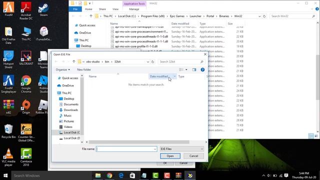Select Local Disk (C:) in dialog navigation
The height and width of the screenshot is (180, 320).
[x=69, y=132]
